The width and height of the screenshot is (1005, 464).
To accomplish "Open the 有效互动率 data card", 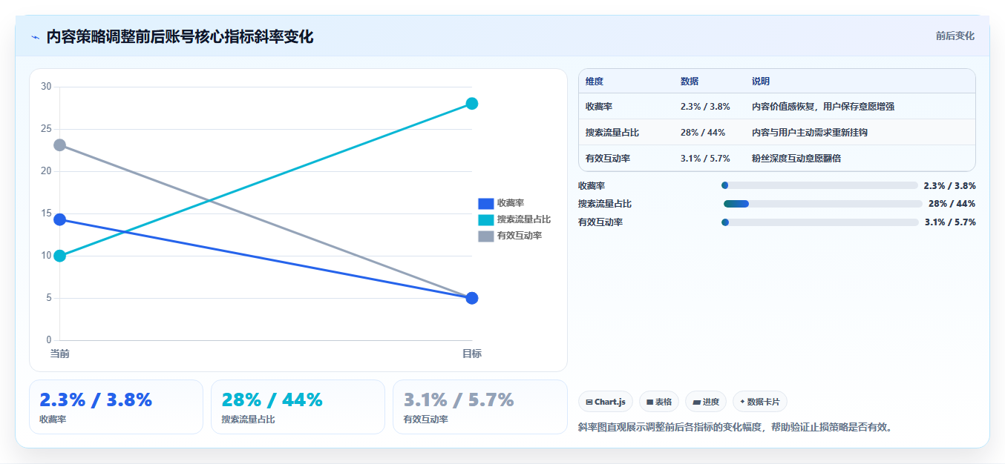I will tap(479, 407).
